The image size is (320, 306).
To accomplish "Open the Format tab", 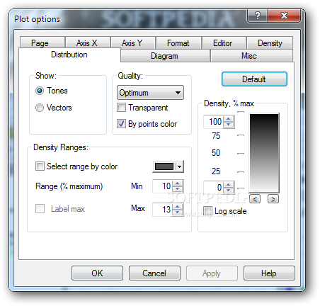I will click(178, 43).
